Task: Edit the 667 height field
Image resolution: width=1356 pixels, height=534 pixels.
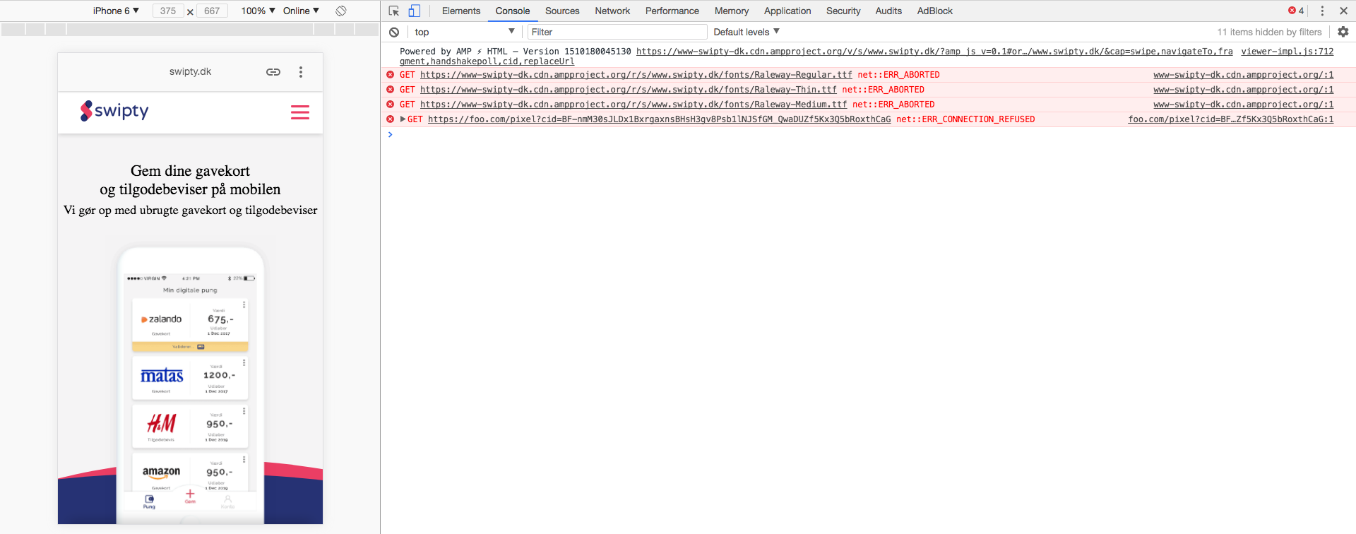Action: [x=212, y=11]
